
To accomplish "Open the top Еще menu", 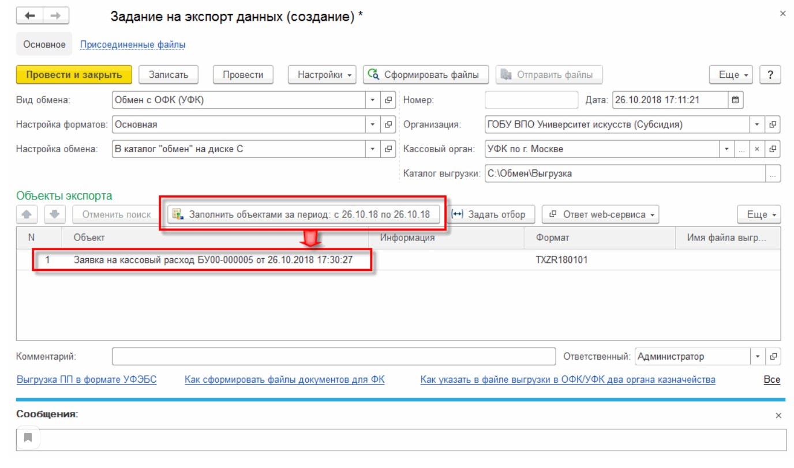I will (x=731, y=75).
